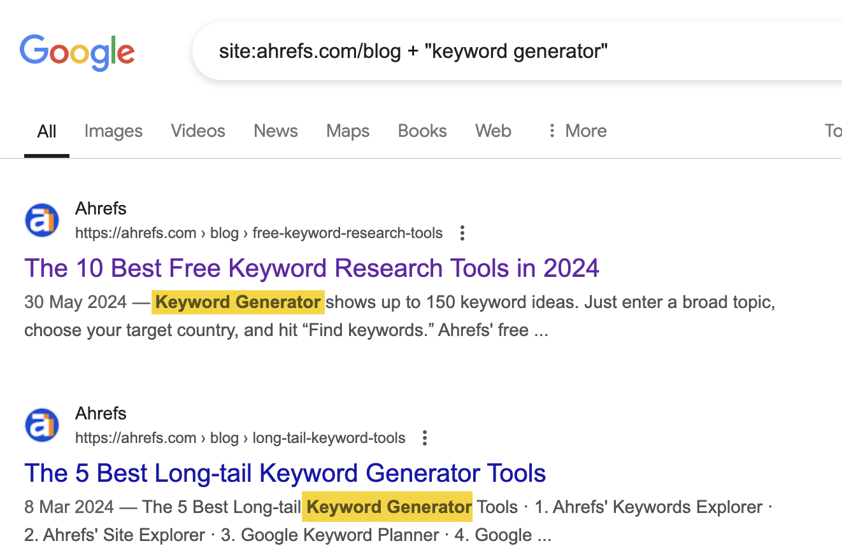The image size is (842, 555).
Task: Select the Books search filter
Action: coord(422,130)
